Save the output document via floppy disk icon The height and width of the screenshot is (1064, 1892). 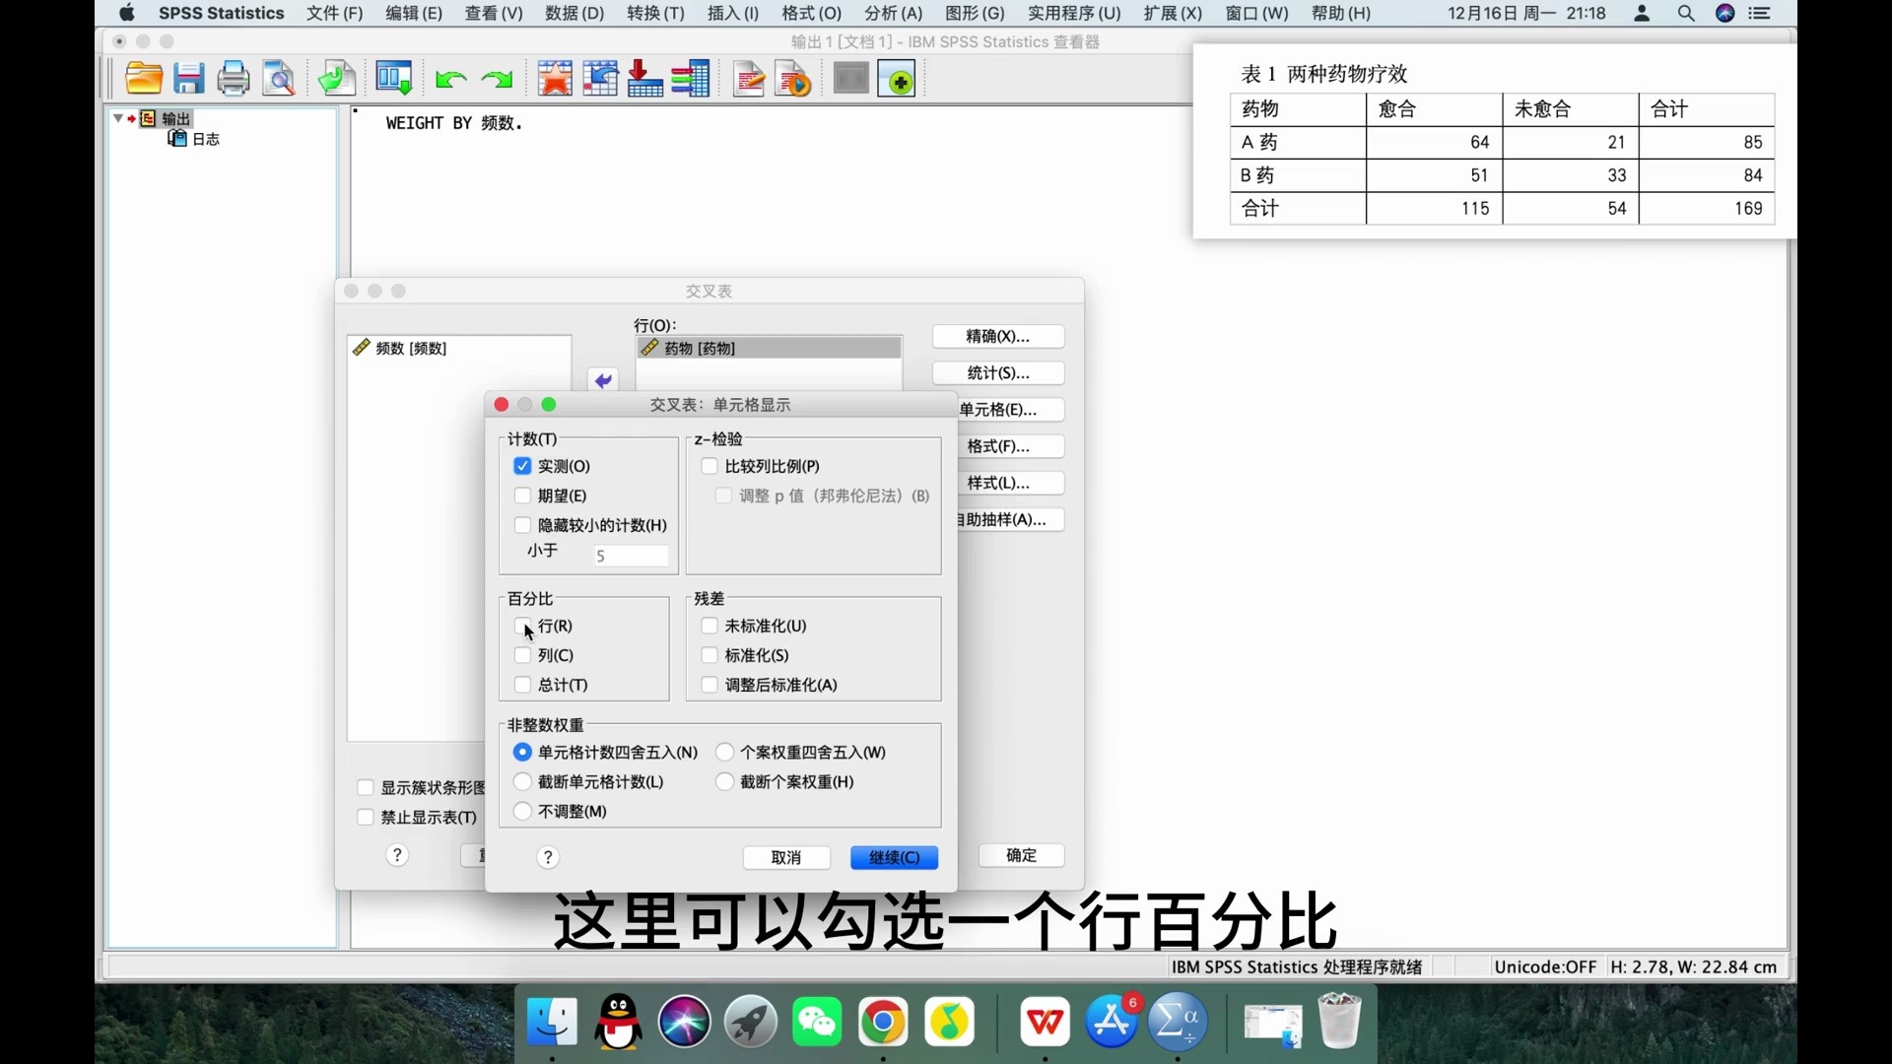click(189, 78)
